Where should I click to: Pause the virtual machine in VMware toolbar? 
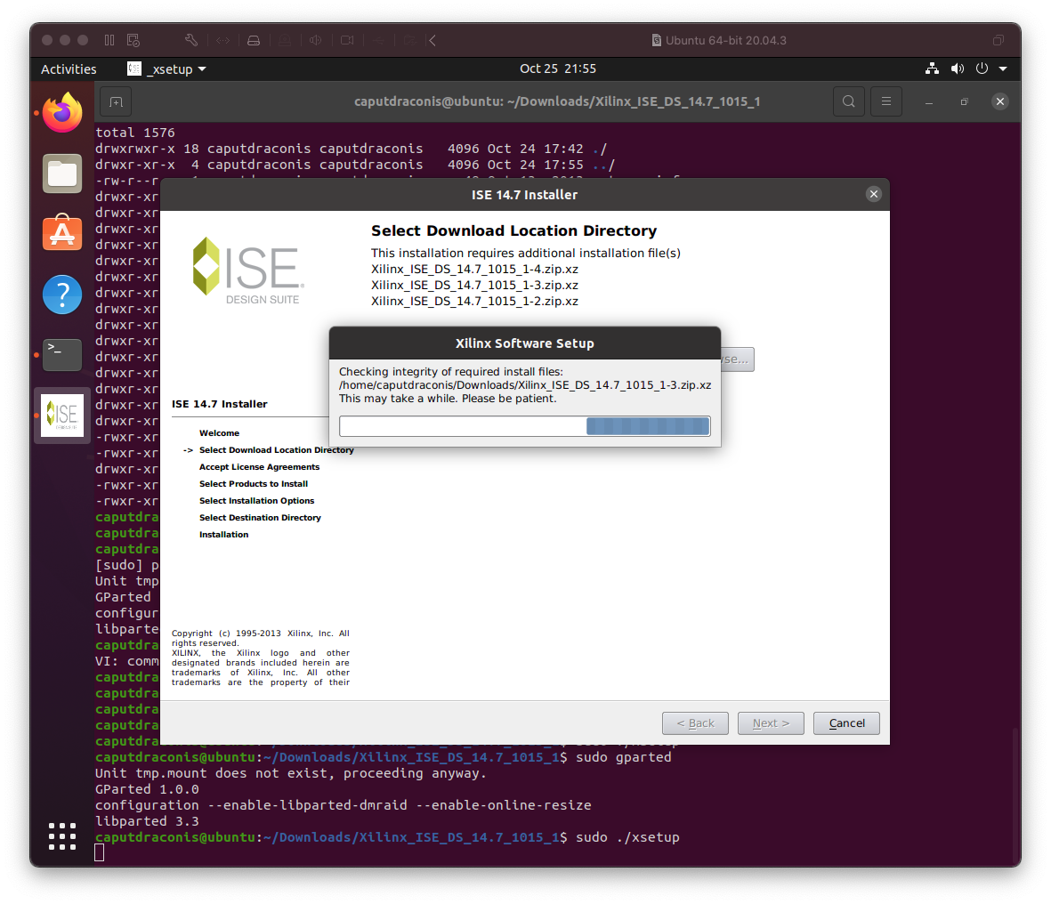(109, 40)
